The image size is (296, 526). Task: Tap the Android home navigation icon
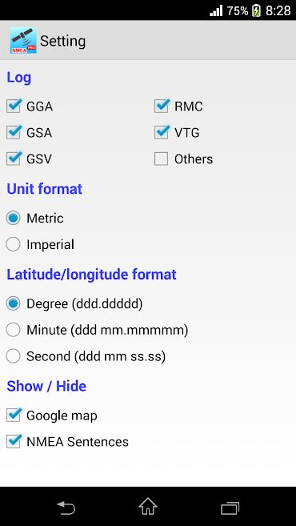click(148, 507)
